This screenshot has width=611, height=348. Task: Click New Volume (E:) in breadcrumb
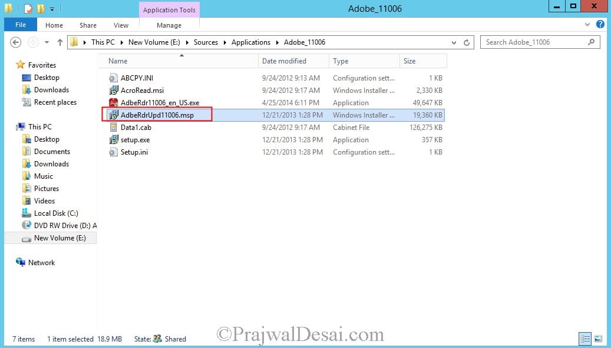click(x=154, y=42)
